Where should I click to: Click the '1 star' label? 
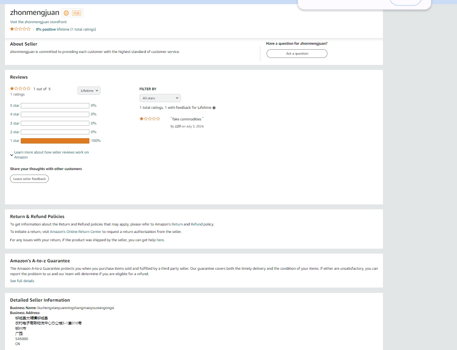pos(14,141)
